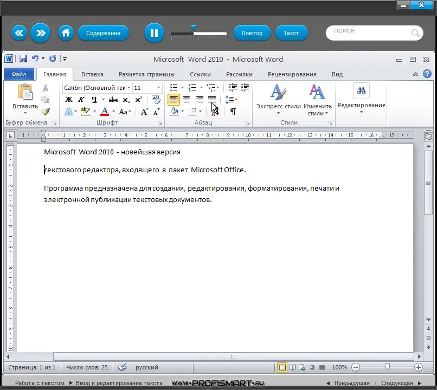Cut selection with the scissors icon
The width and height of the screenshot is (437, 390).
[45, 88]
